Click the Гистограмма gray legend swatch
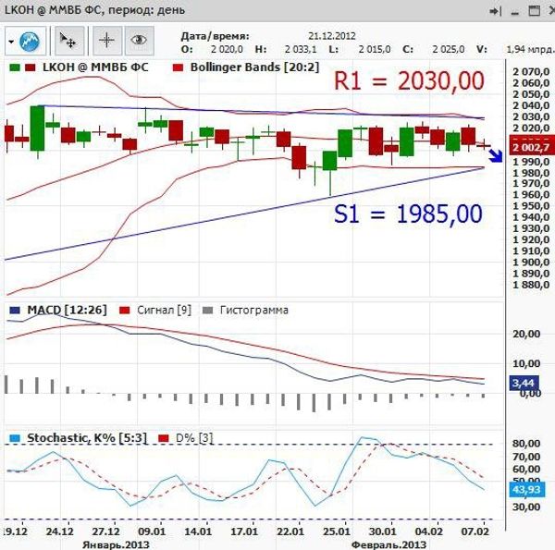Image resolution: width=555 pixels, height=550 pixels. [208, 311]
